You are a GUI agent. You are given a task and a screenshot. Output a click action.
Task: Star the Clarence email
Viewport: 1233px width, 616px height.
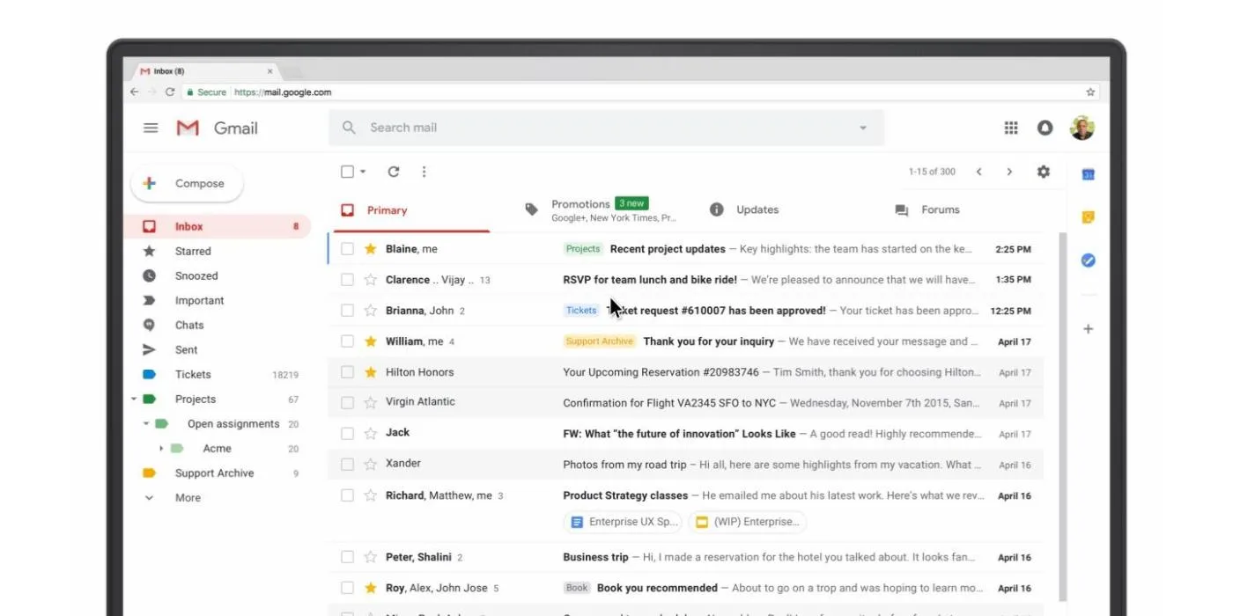pos(371,280)
